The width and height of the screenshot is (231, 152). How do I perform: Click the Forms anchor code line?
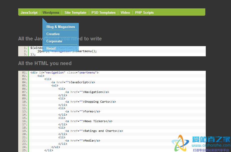(83, 111)
